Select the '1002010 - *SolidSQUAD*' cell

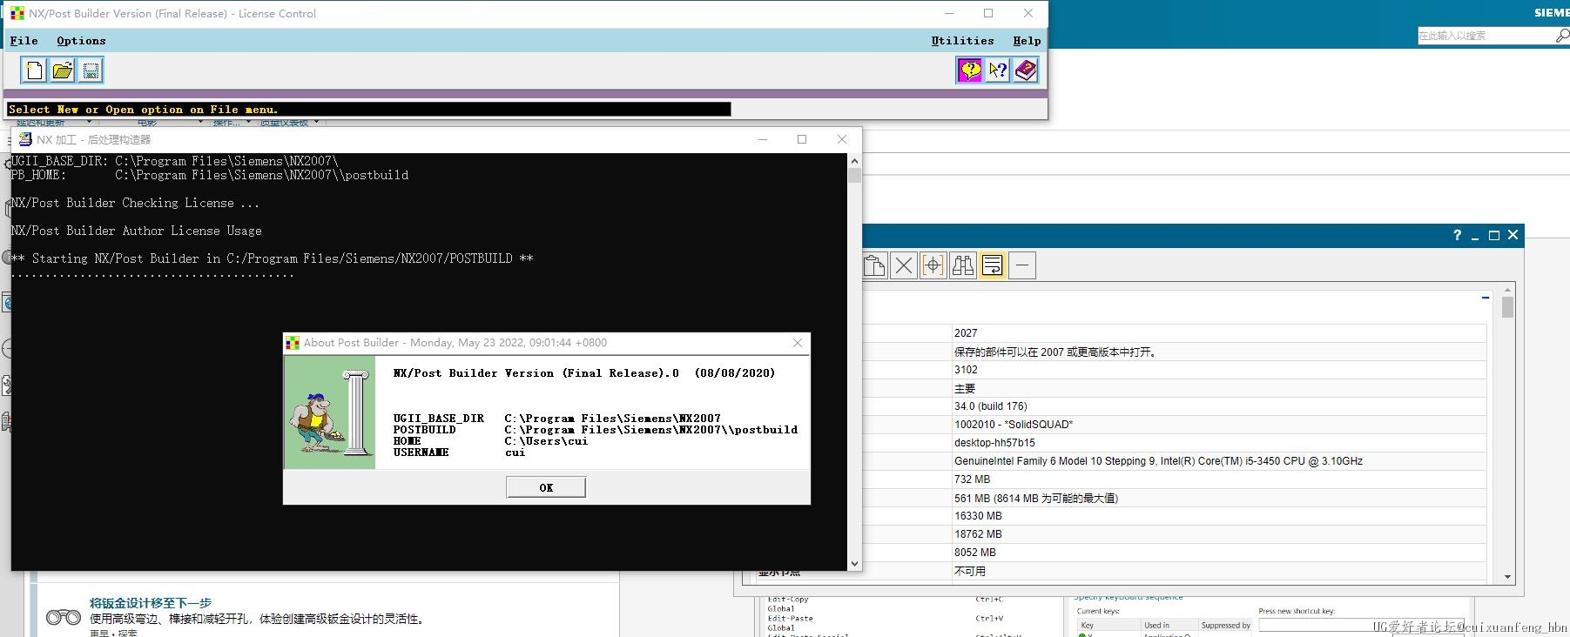[1219, 425]
